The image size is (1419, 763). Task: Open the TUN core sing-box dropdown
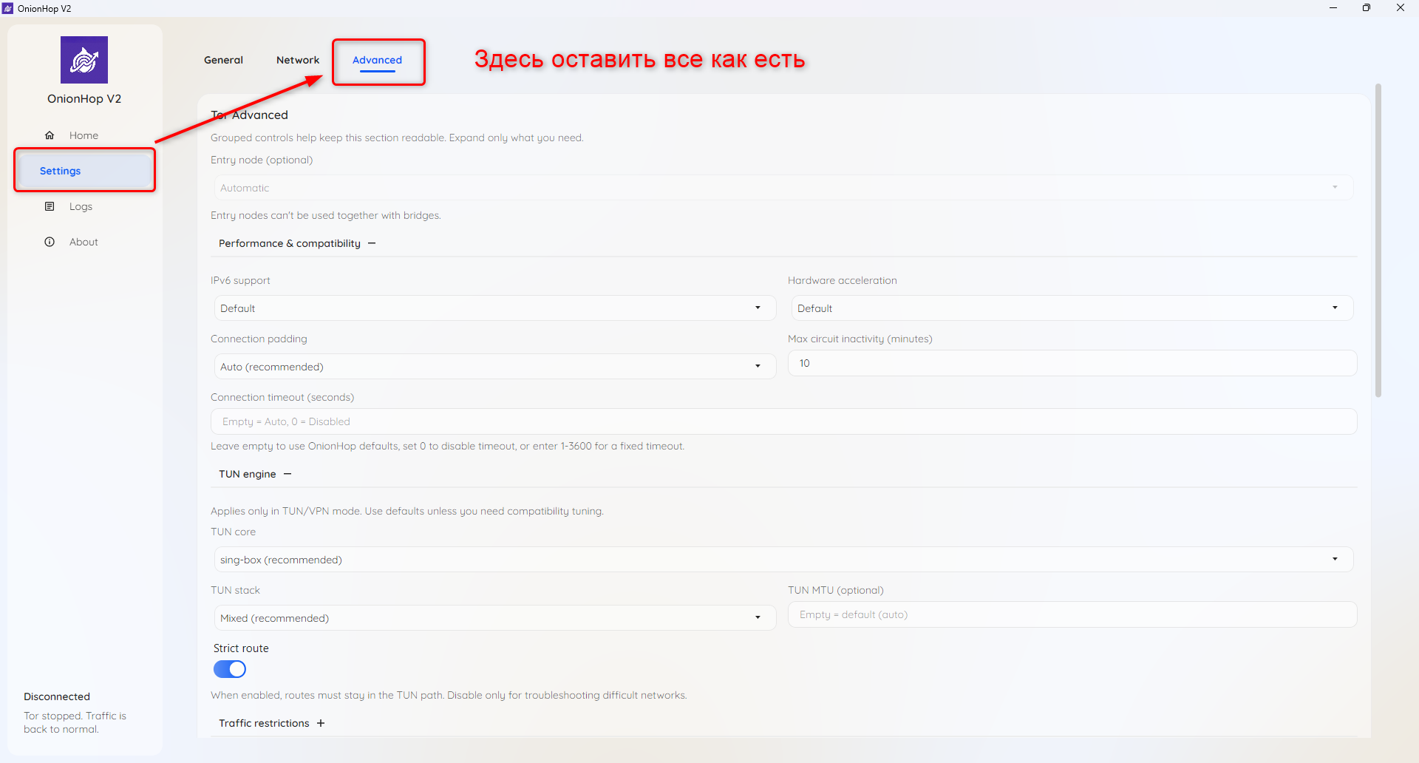tap(783, 560)
